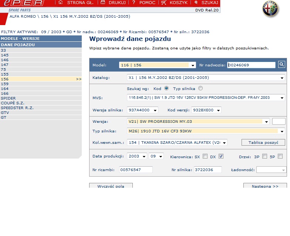Image resolution: width=290 pixels, height=236 pixels.
Task: Select GTV in the model list
Action: tap(41, 112)
